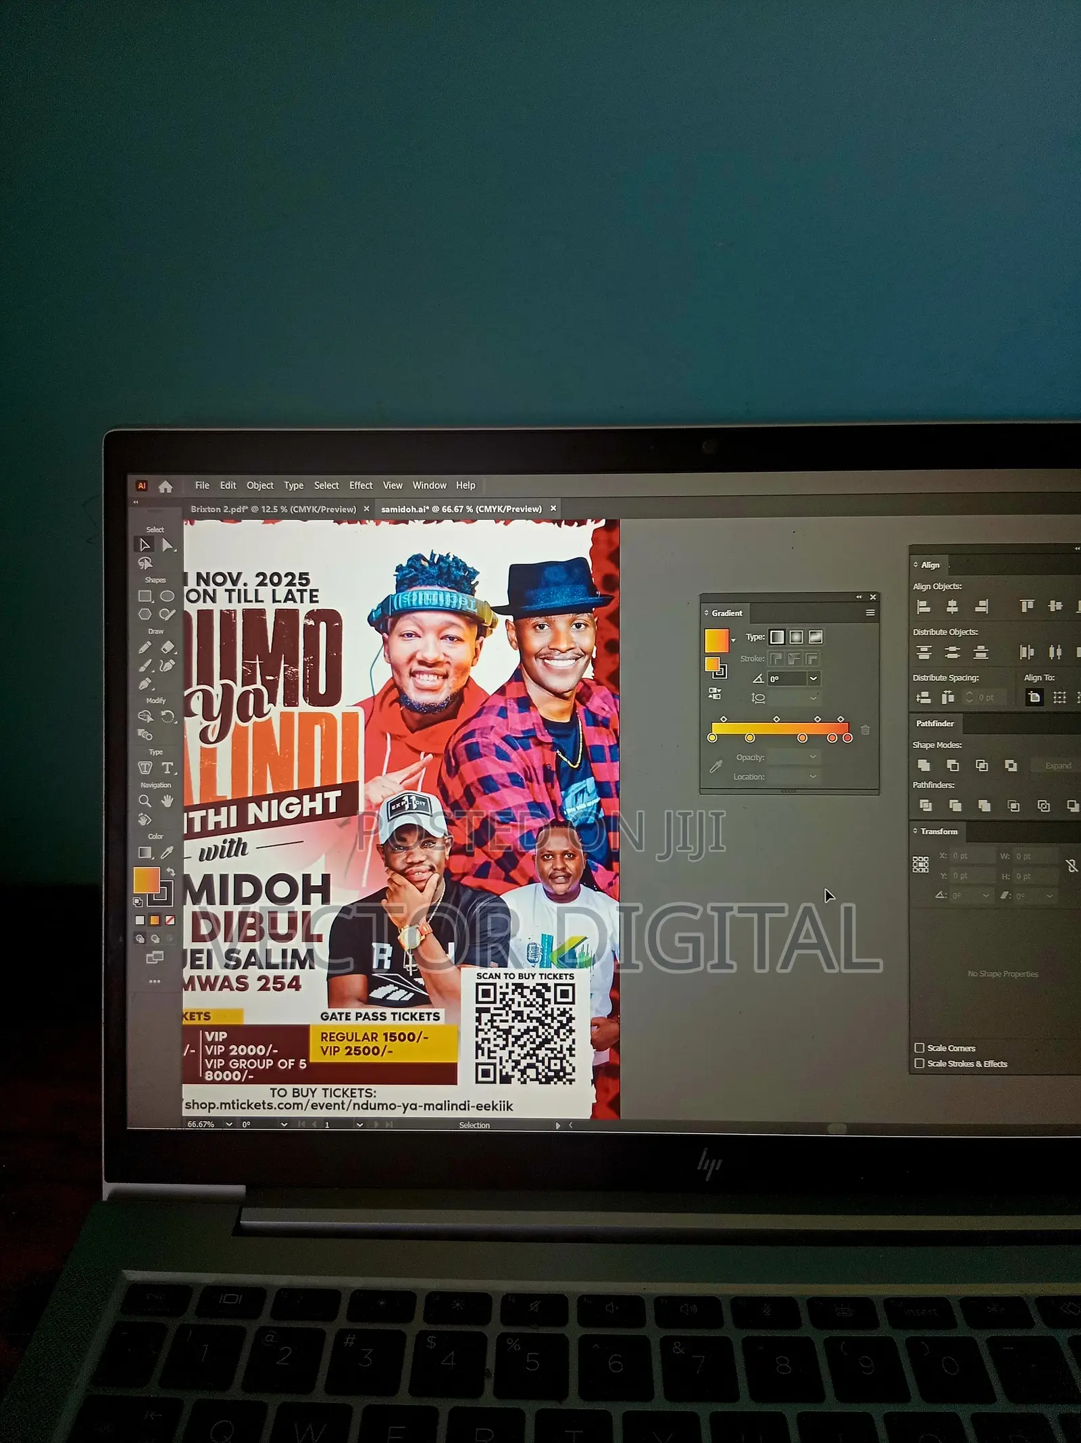Set Align To Artboard option
The height and width of the screenshot is (1443, 1081).
pos(1034,697)
